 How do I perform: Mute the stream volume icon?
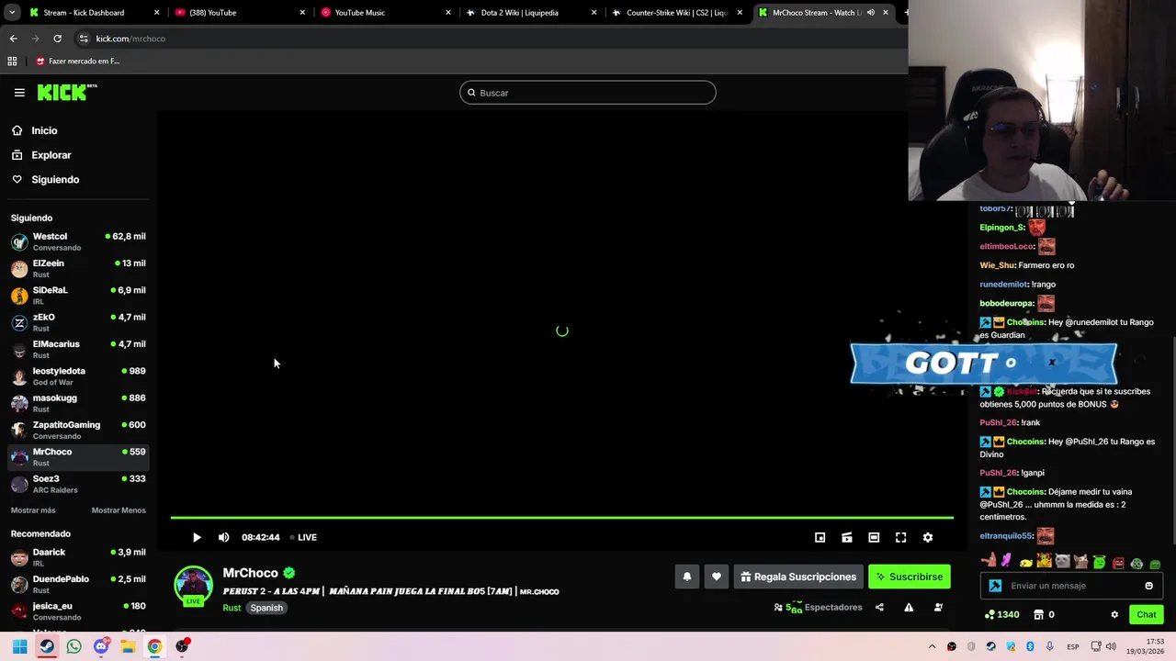pos(223,538)
